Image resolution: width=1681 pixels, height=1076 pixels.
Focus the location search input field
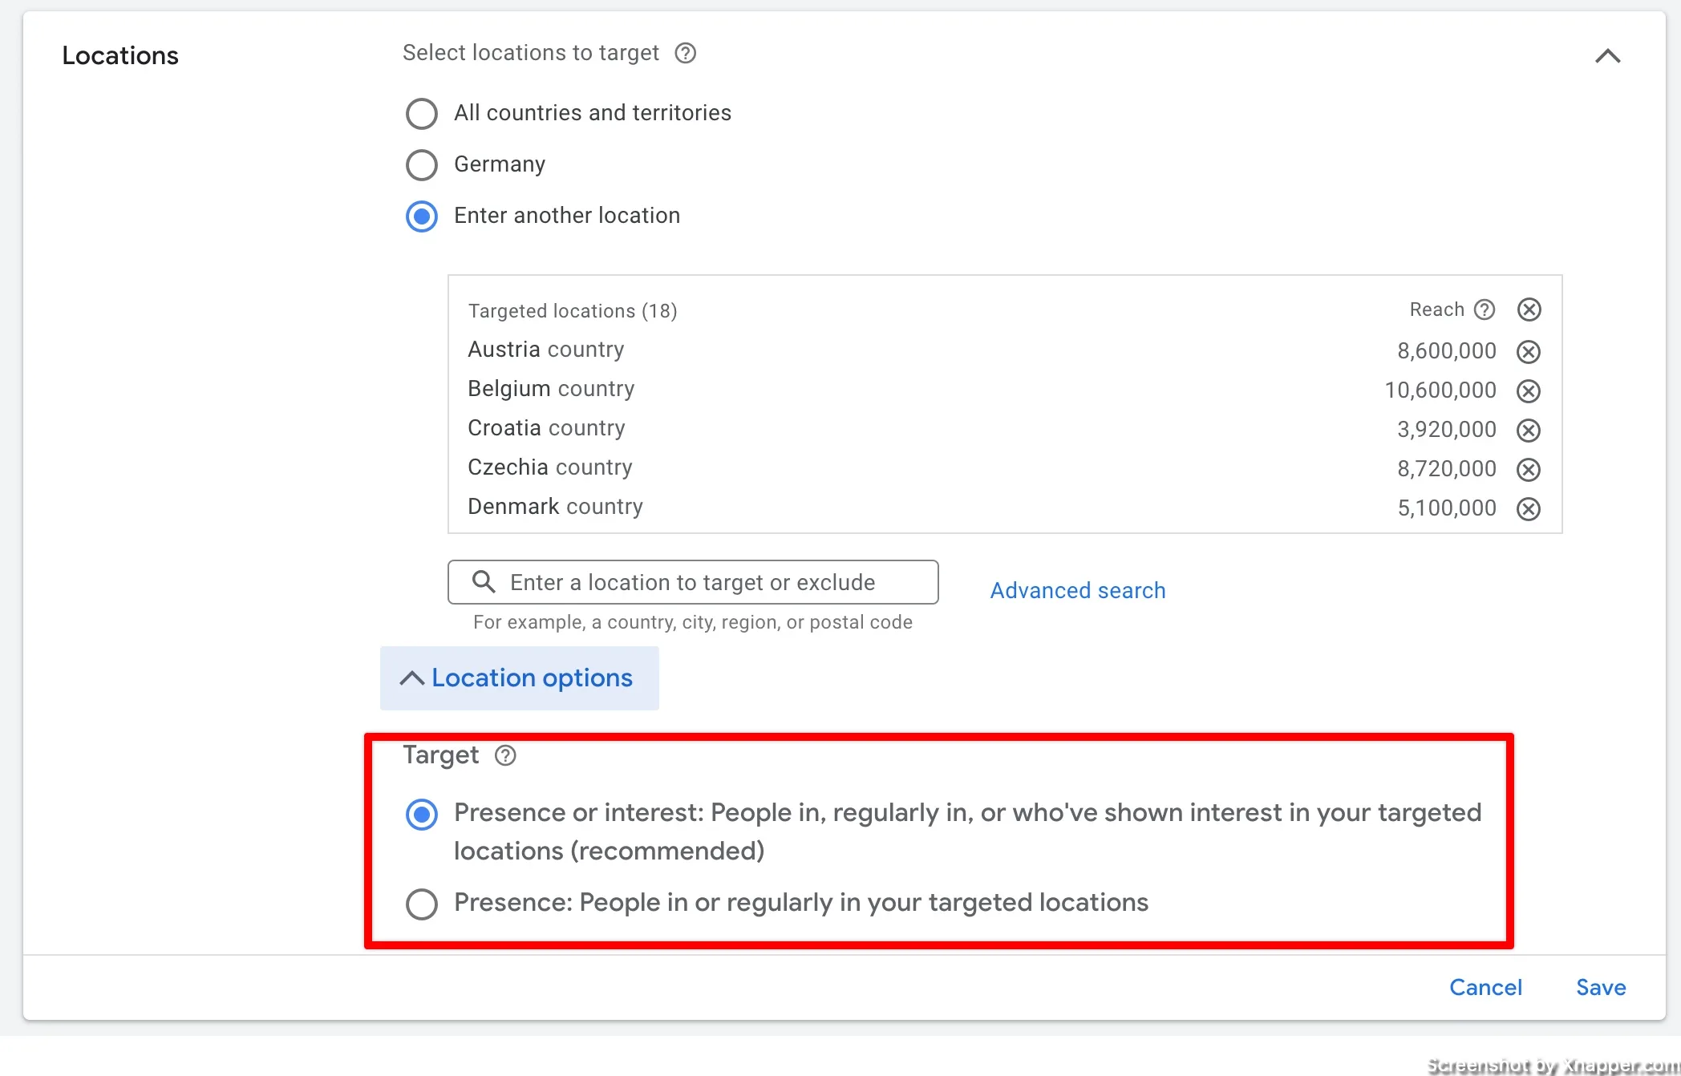point(693,582)
